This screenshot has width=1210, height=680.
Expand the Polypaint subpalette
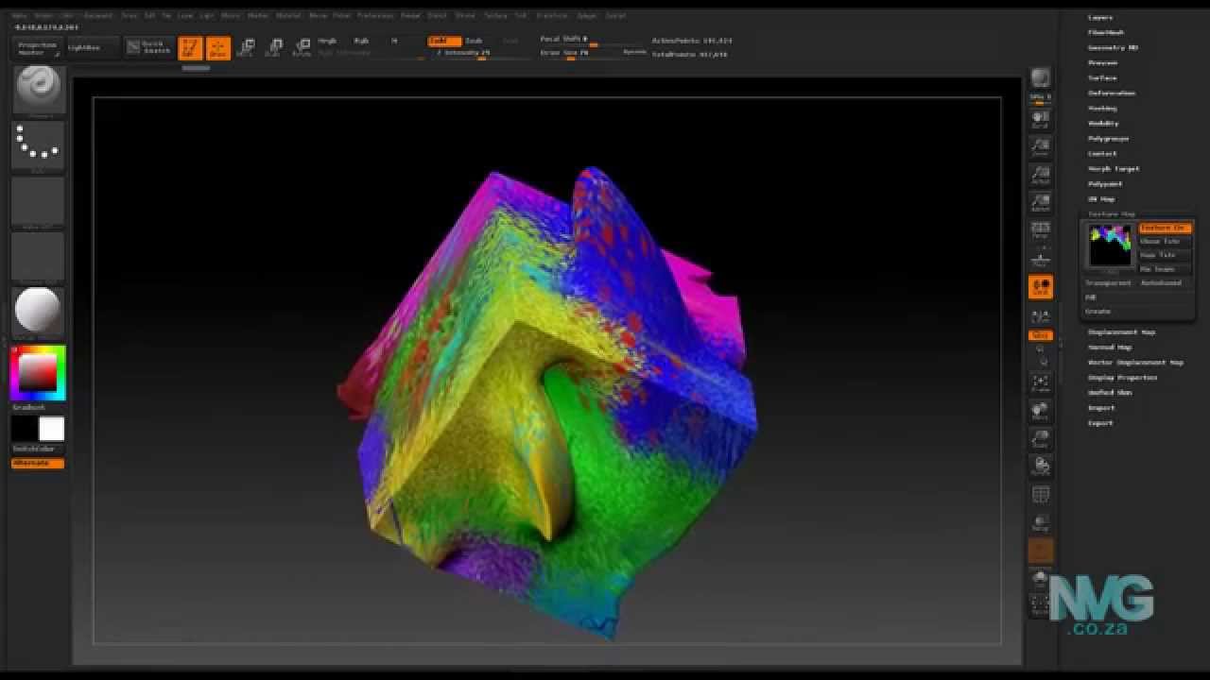tap(1105, 184)
